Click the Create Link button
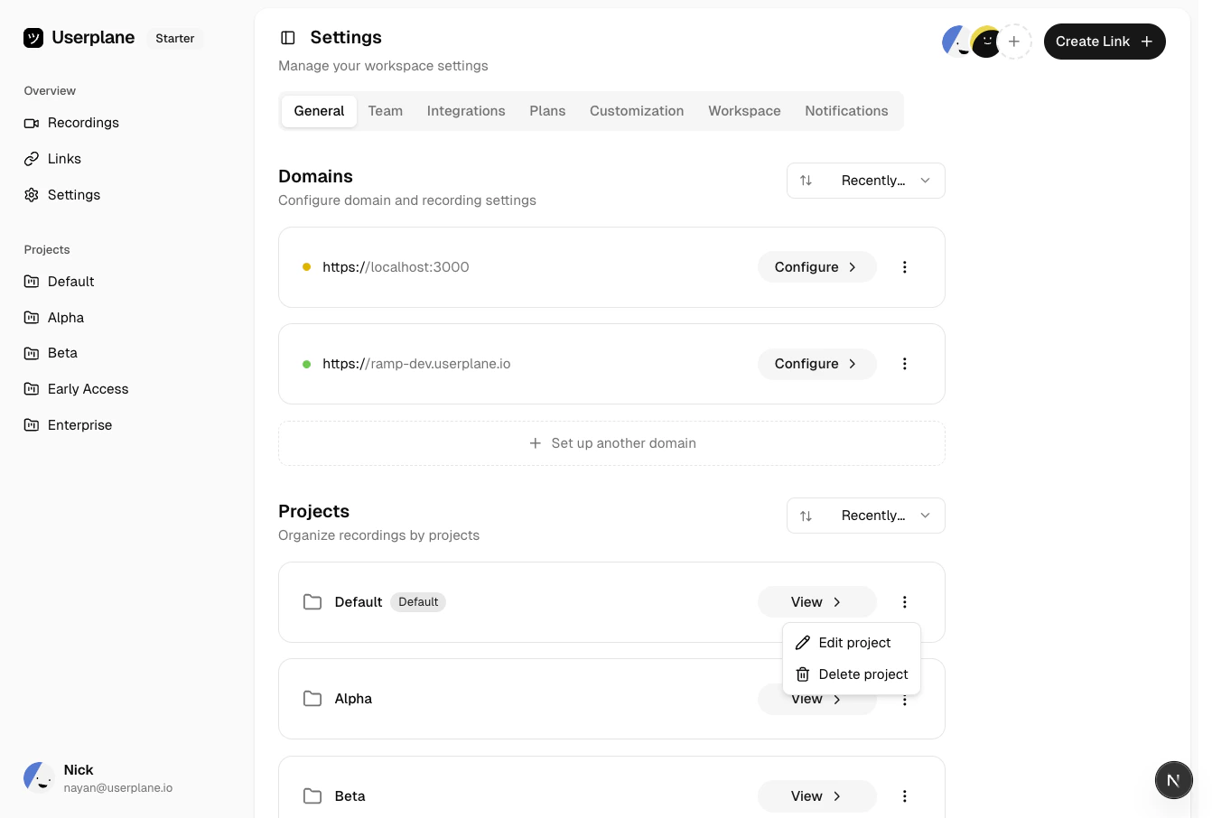The width and height of the screenshot is (1212, 818). (1104, 42)
